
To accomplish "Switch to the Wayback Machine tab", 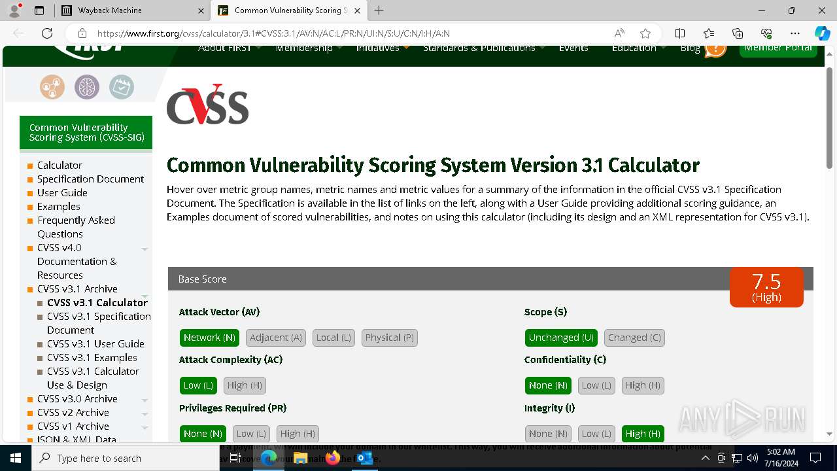I will pyautogui.click(x=131, y=10).
